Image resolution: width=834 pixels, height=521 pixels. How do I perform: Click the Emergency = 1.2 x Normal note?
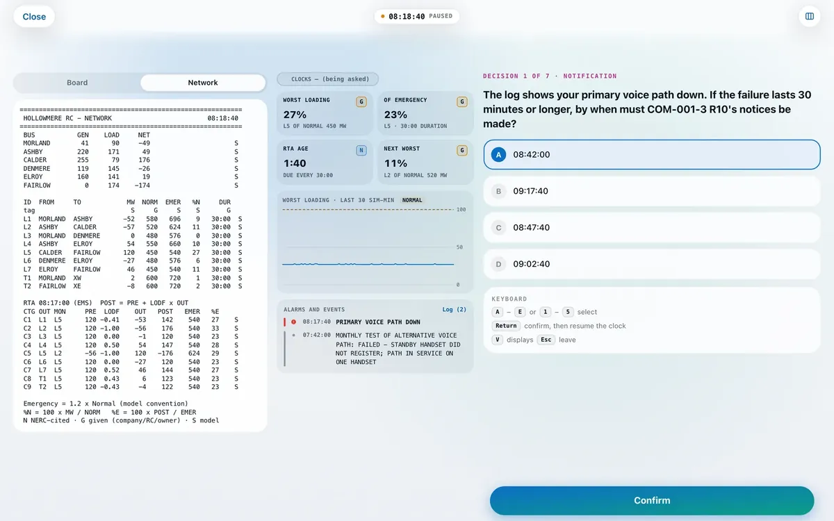coord(106,404)
